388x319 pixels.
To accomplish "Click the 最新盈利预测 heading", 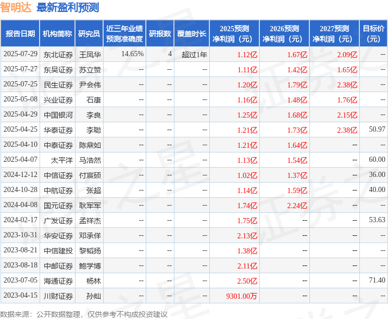I will coord(68,7).
